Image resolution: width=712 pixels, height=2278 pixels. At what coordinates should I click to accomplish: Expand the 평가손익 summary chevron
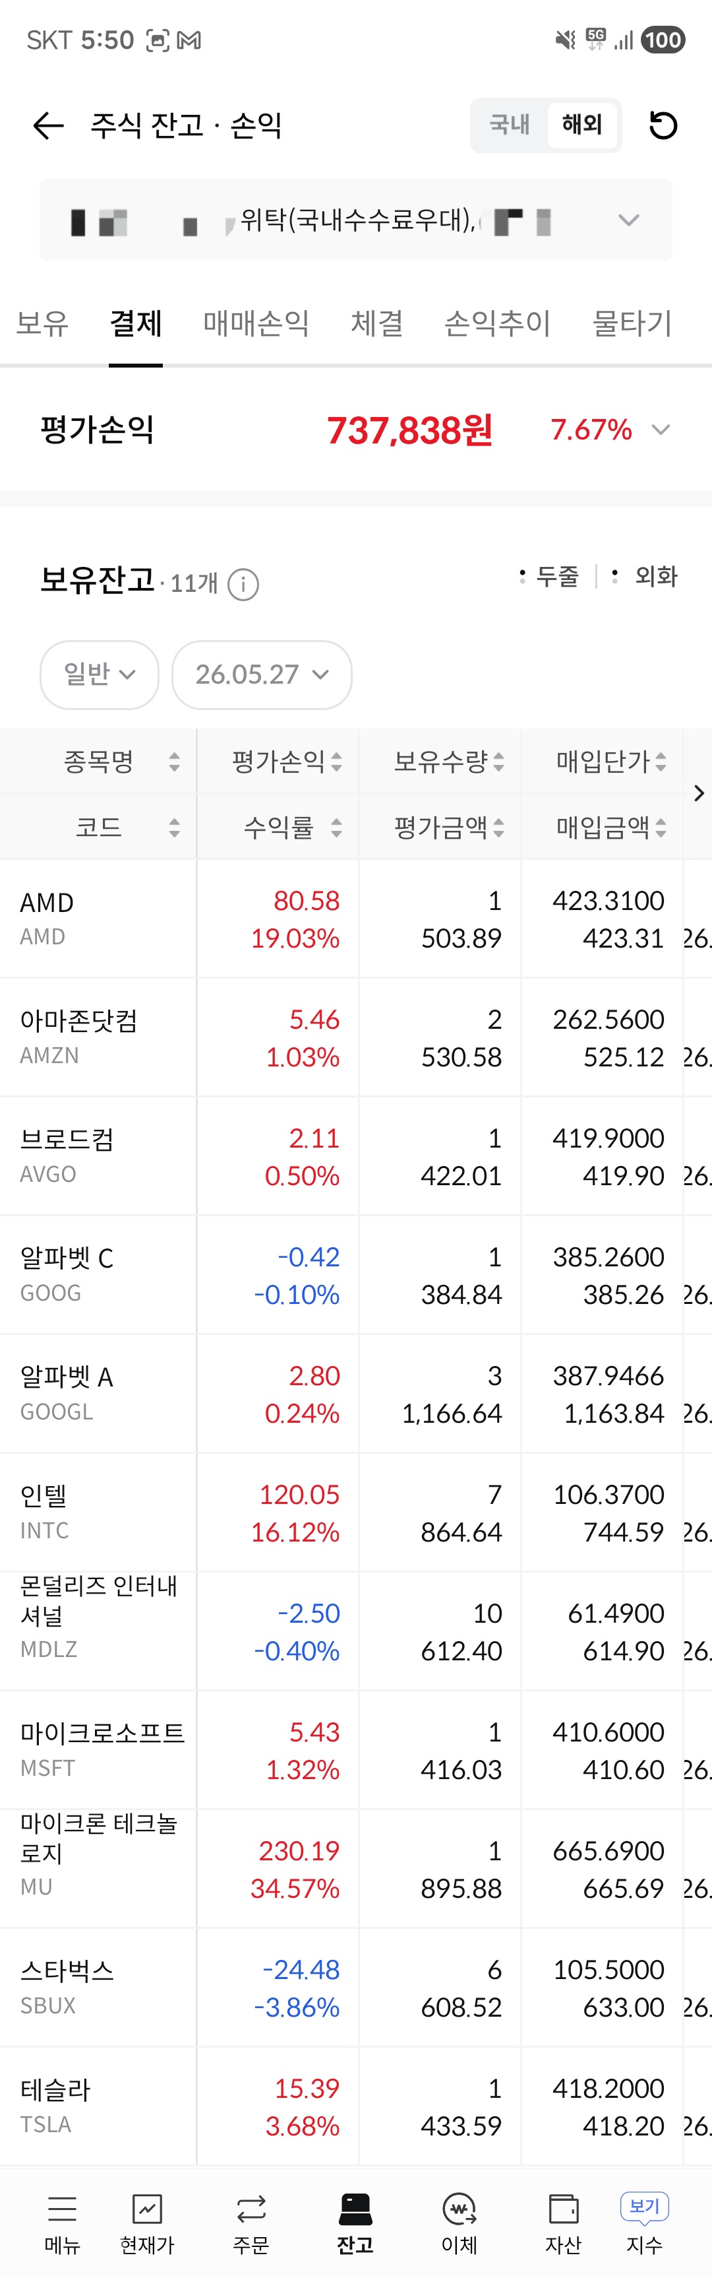tap(660, 430)
